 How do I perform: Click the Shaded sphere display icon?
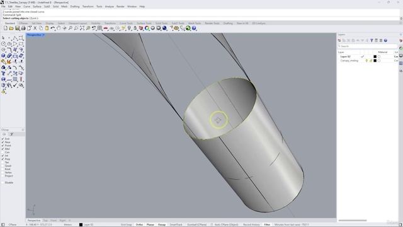[x=152, y=28]
